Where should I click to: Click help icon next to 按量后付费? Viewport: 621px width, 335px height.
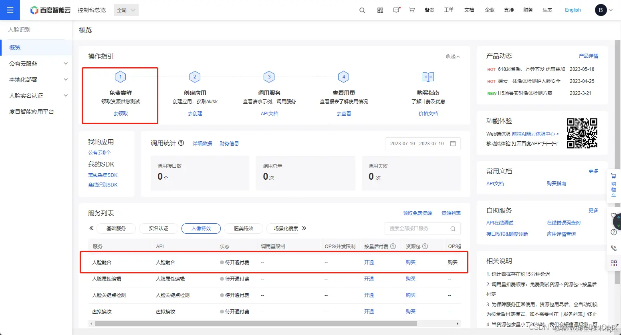pyautogui.click(x=393, y=246)
